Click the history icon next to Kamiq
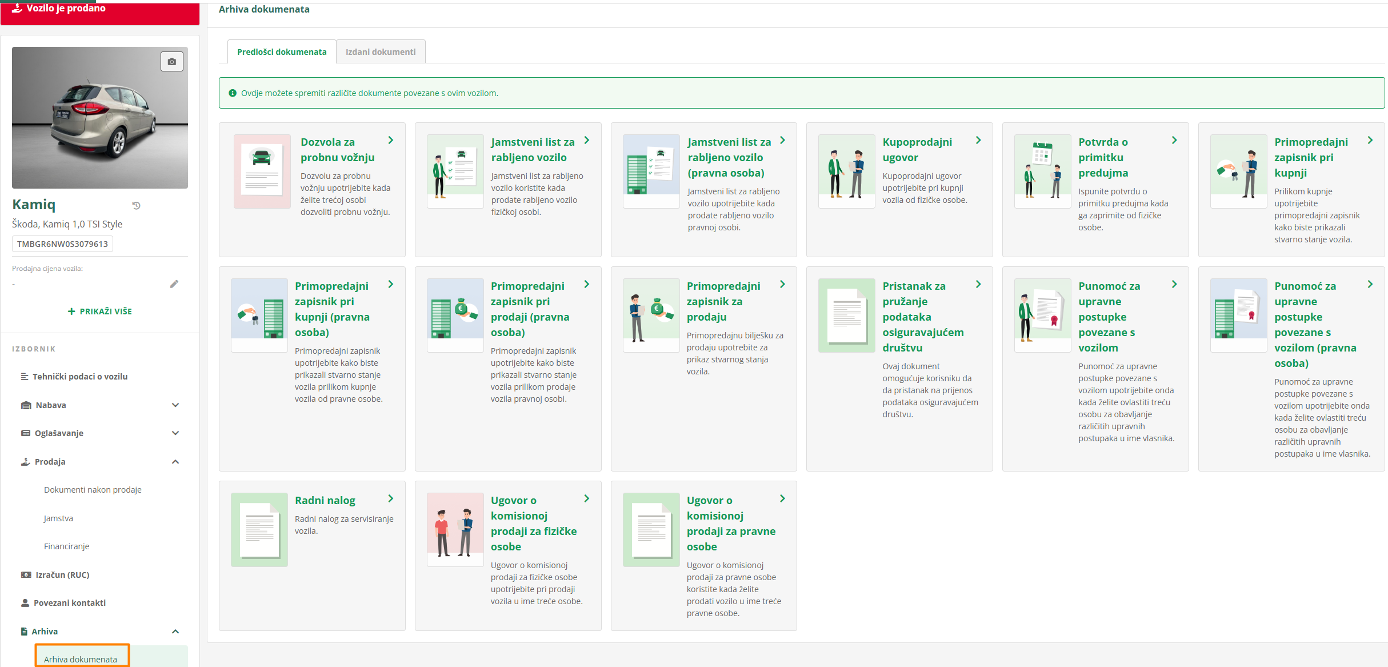Image resolution: width=1388 pixels, height=667 pixels. 136,205
